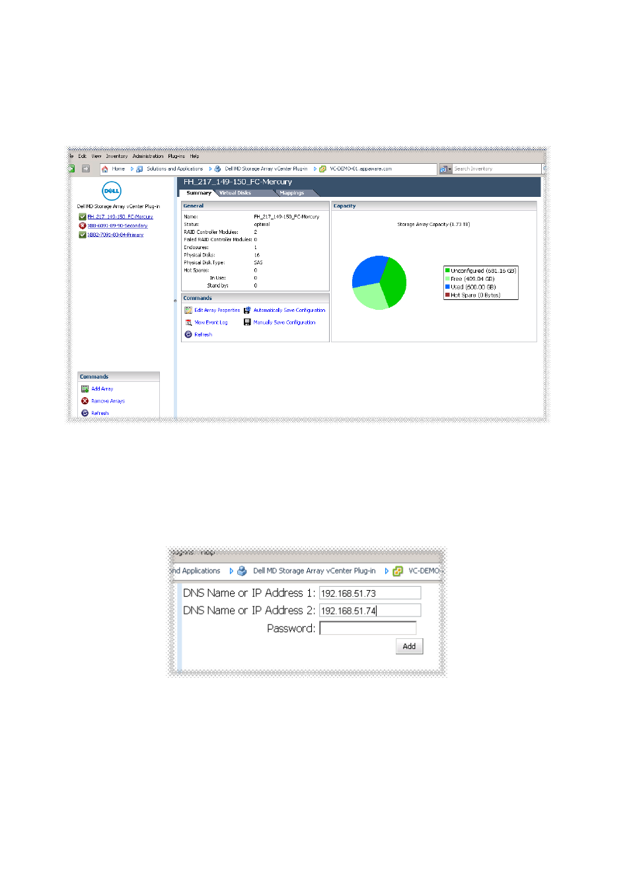
Task: Click the Used legend color swatch
Action: pos(447,287)
